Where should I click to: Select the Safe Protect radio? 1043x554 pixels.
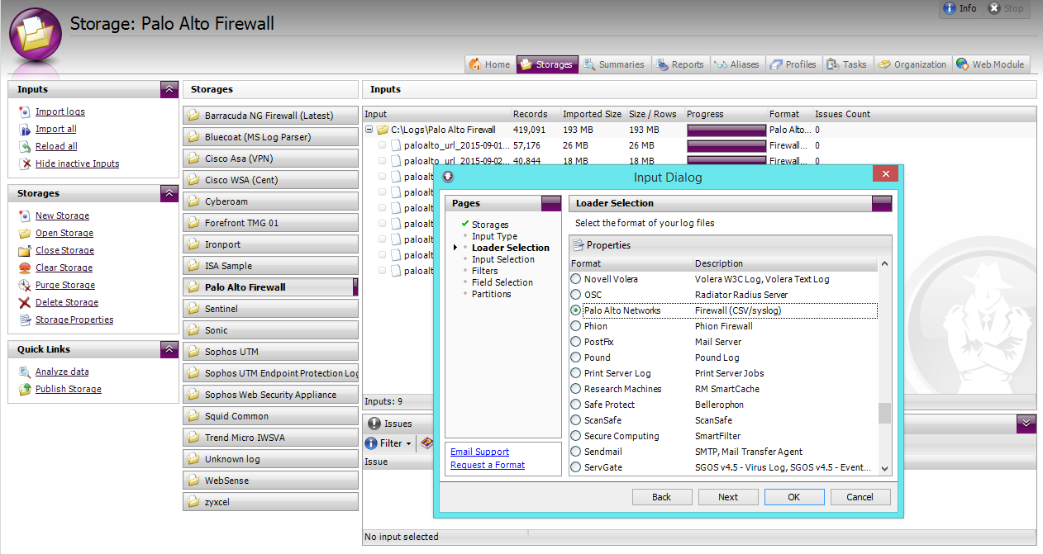[x=576, y=405]
